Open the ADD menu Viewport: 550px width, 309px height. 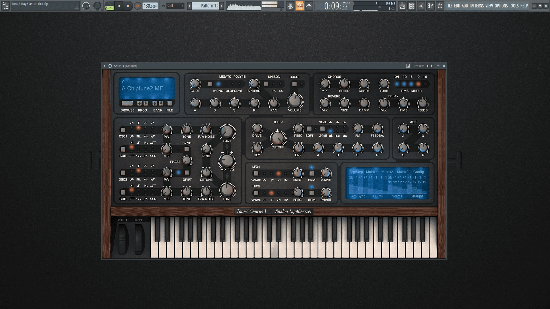(x=465, y=6)
